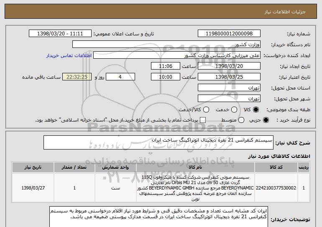The image size is (322, 227).
Task: Click the label نوع فرآیند خرید
Action: [294, 120]
